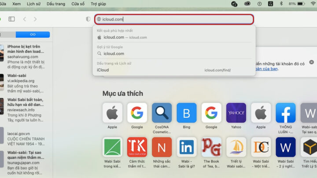Click the address bar containing icloud.com
The image size is (317, 178).
pos(174,19)
